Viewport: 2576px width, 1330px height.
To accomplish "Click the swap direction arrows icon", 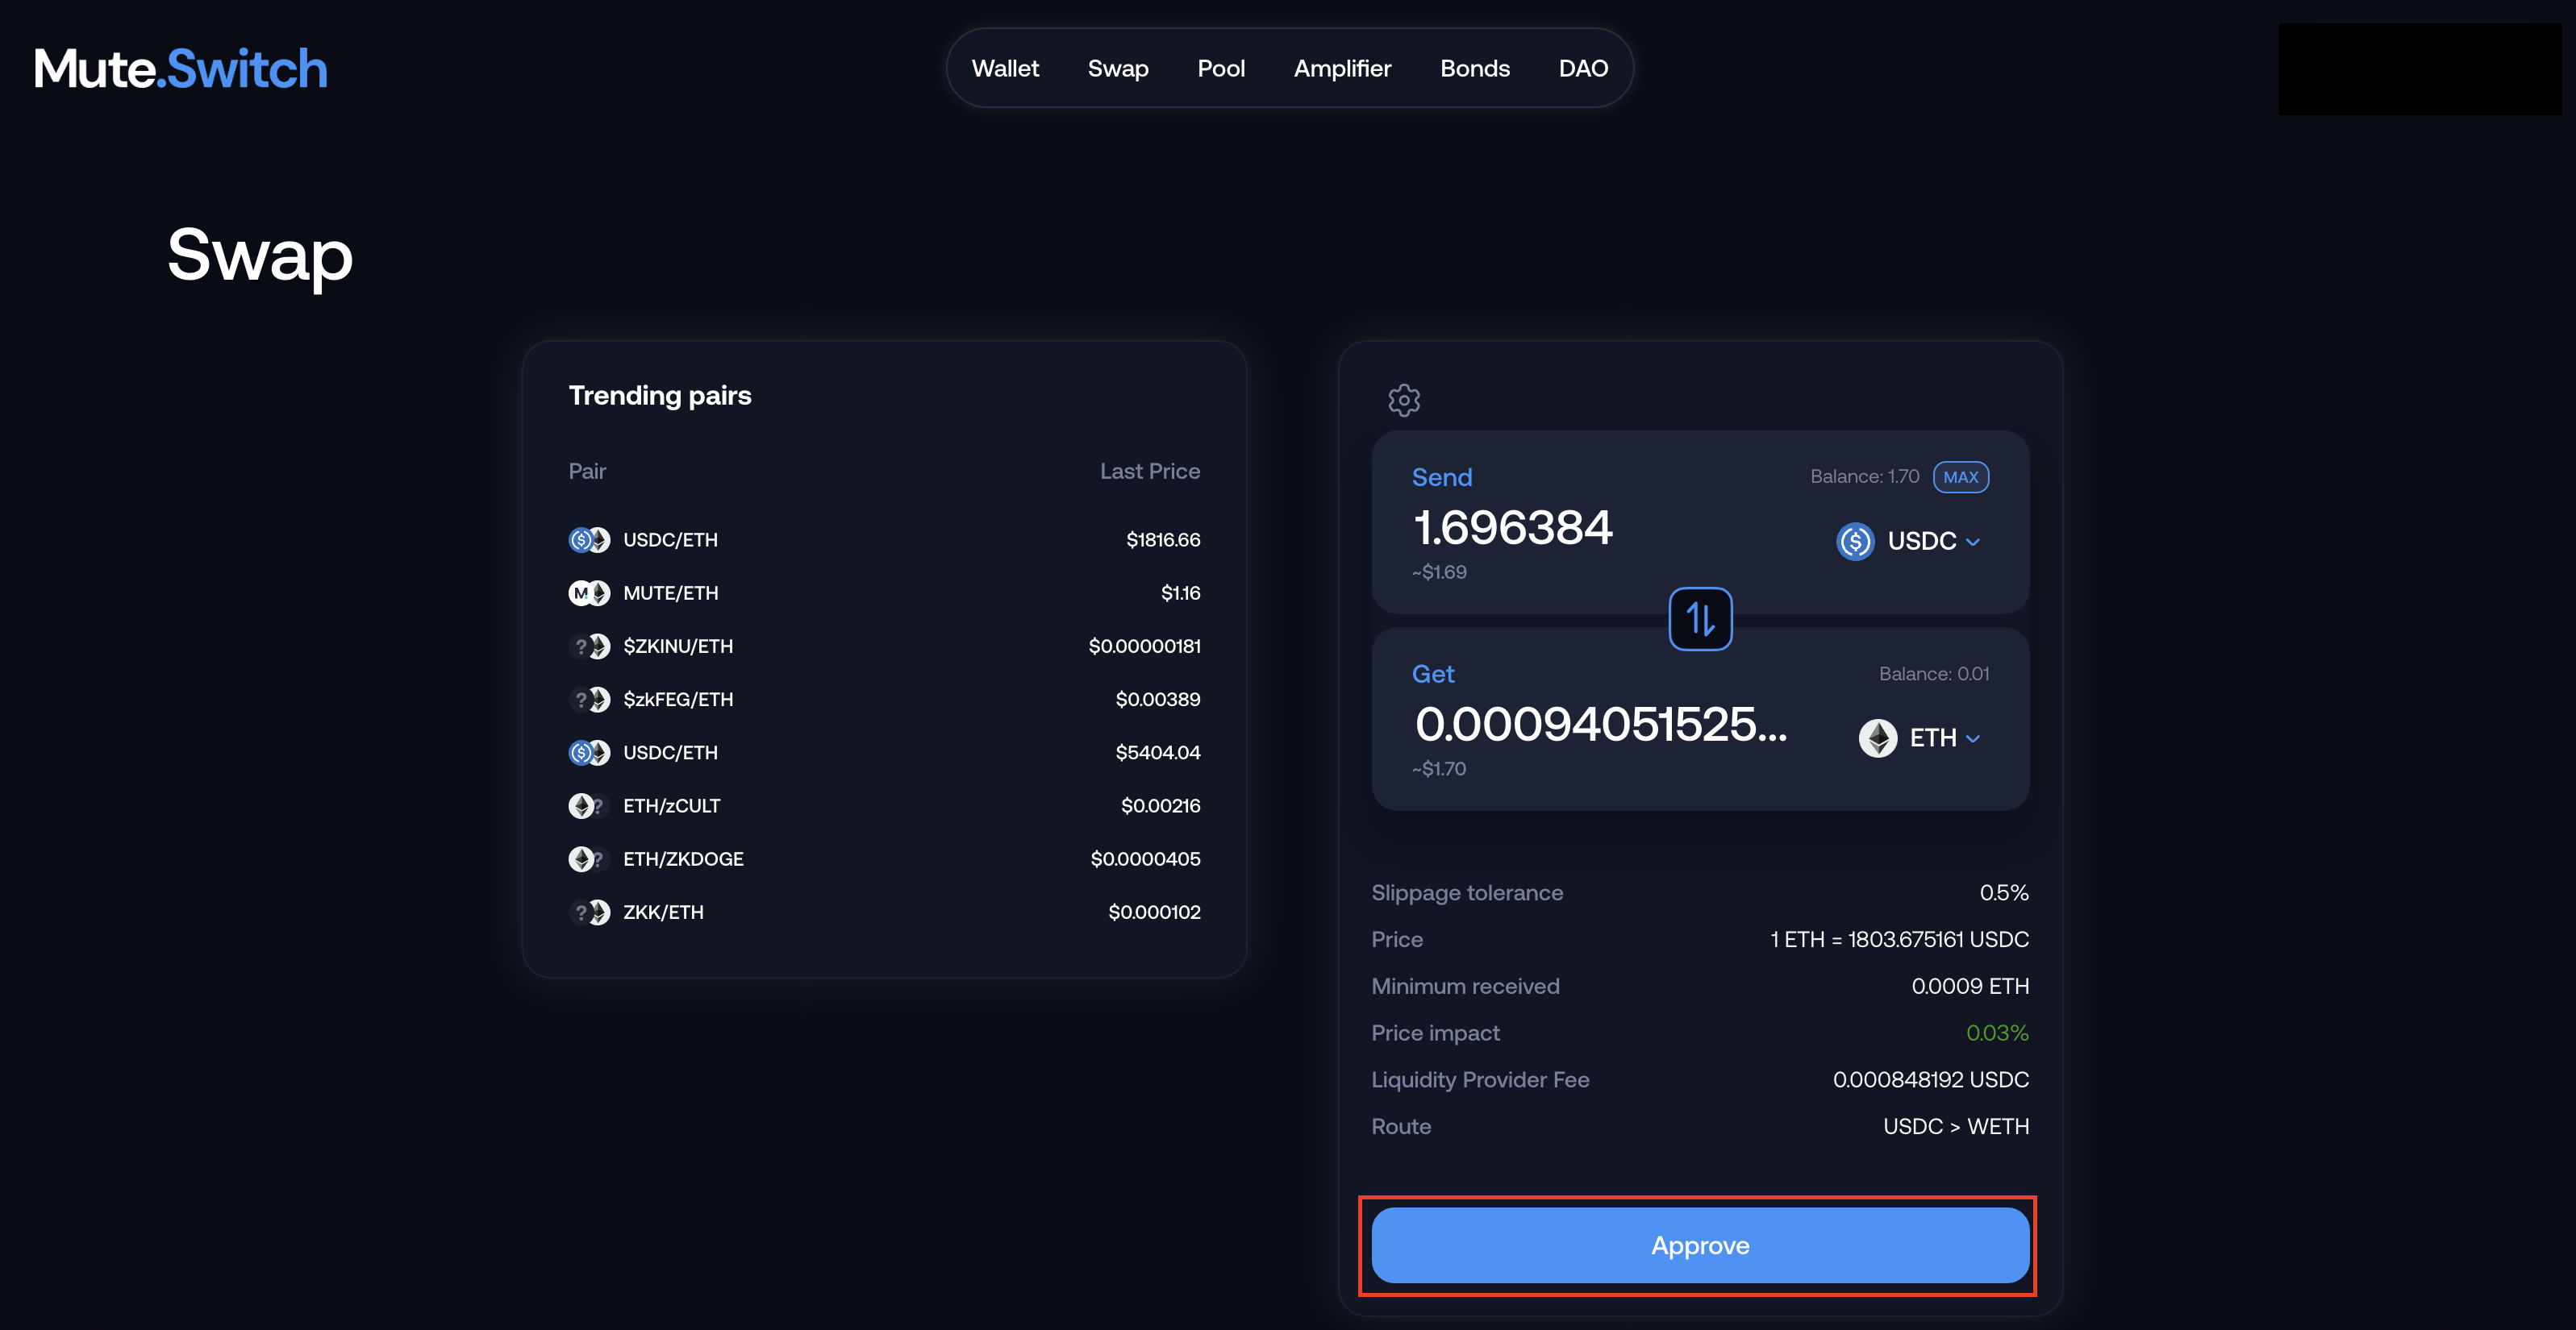I will [1700, 620].
